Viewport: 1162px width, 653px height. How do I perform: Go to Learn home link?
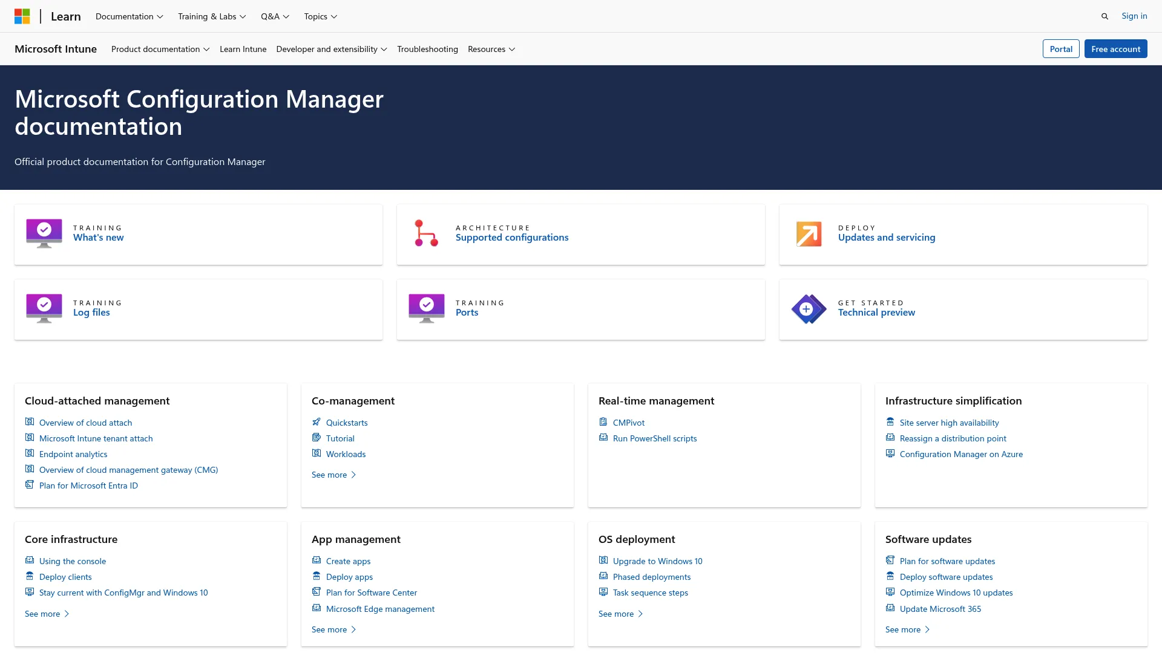pyautogui.click(x=66, y=16)
